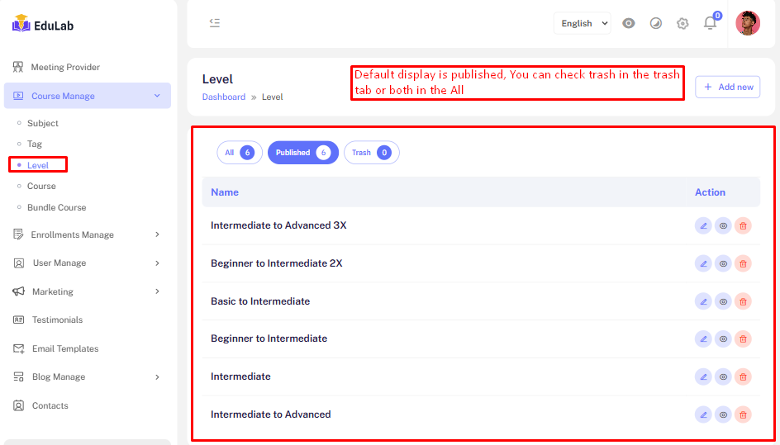Viewport: 780px width, 445px height.
Task: Select the All tab
Action: click(x=239, y=153)
